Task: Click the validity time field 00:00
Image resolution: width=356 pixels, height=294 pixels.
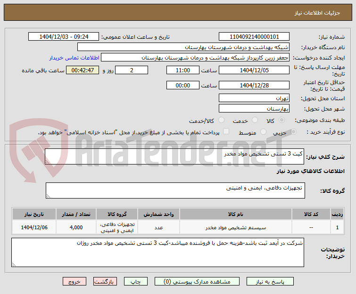Action: [x=183, y=85]
